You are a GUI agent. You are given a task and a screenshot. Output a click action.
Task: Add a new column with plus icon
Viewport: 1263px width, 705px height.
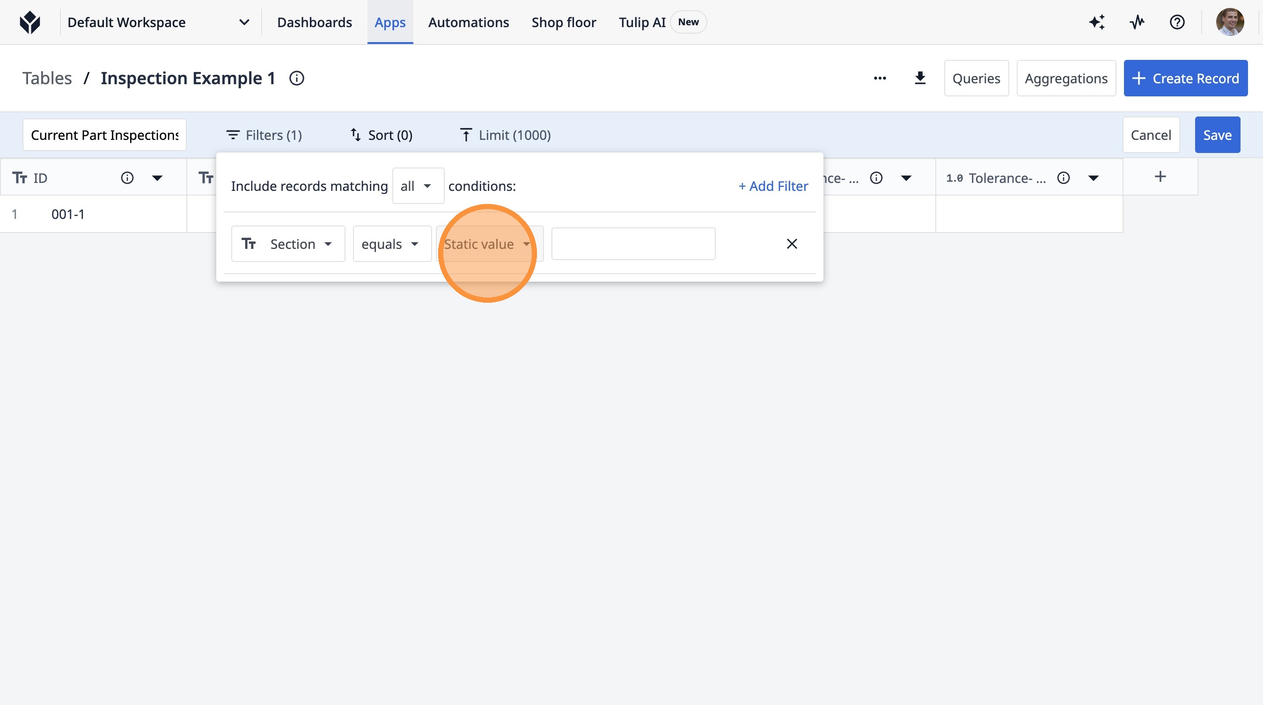(x=1160, y=177)
